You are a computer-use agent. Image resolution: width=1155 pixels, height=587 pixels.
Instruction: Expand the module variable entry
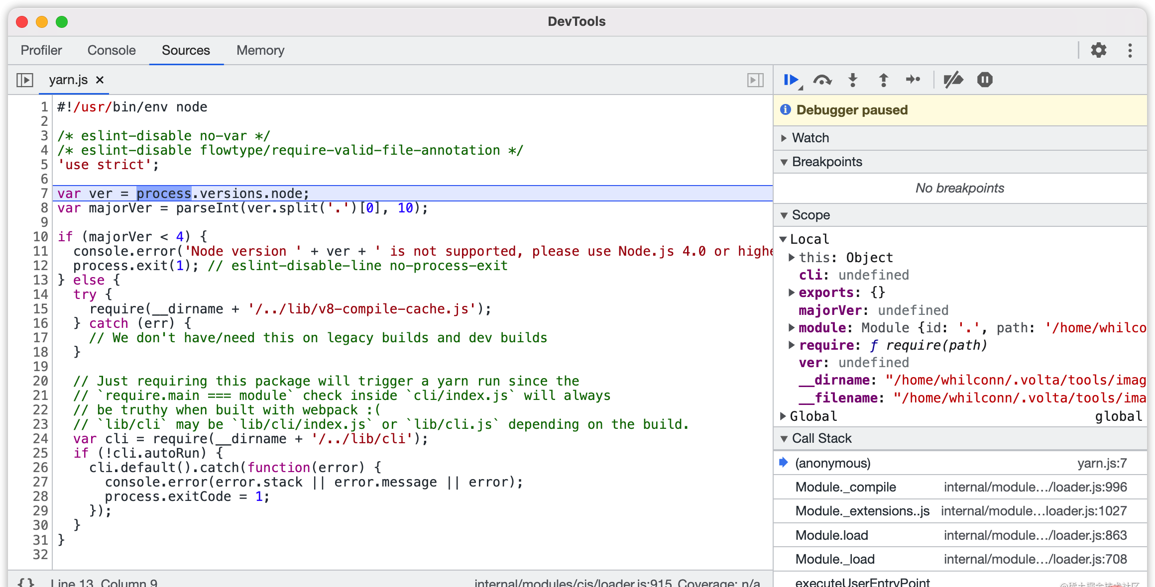click(792, 327)
